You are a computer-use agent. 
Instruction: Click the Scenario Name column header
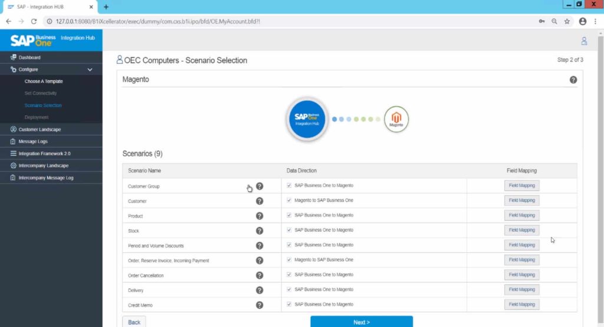[145, 171]
